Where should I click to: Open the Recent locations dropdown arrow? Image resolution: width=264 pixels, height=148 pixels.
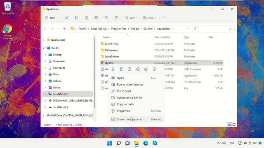(58, 29)
